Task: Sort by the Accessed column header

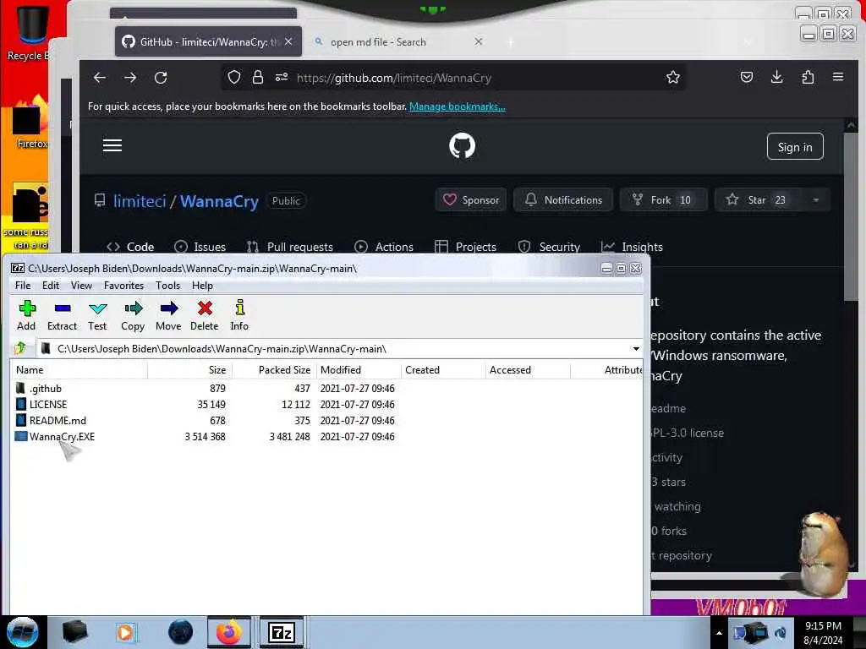Action: click(528, 370)
